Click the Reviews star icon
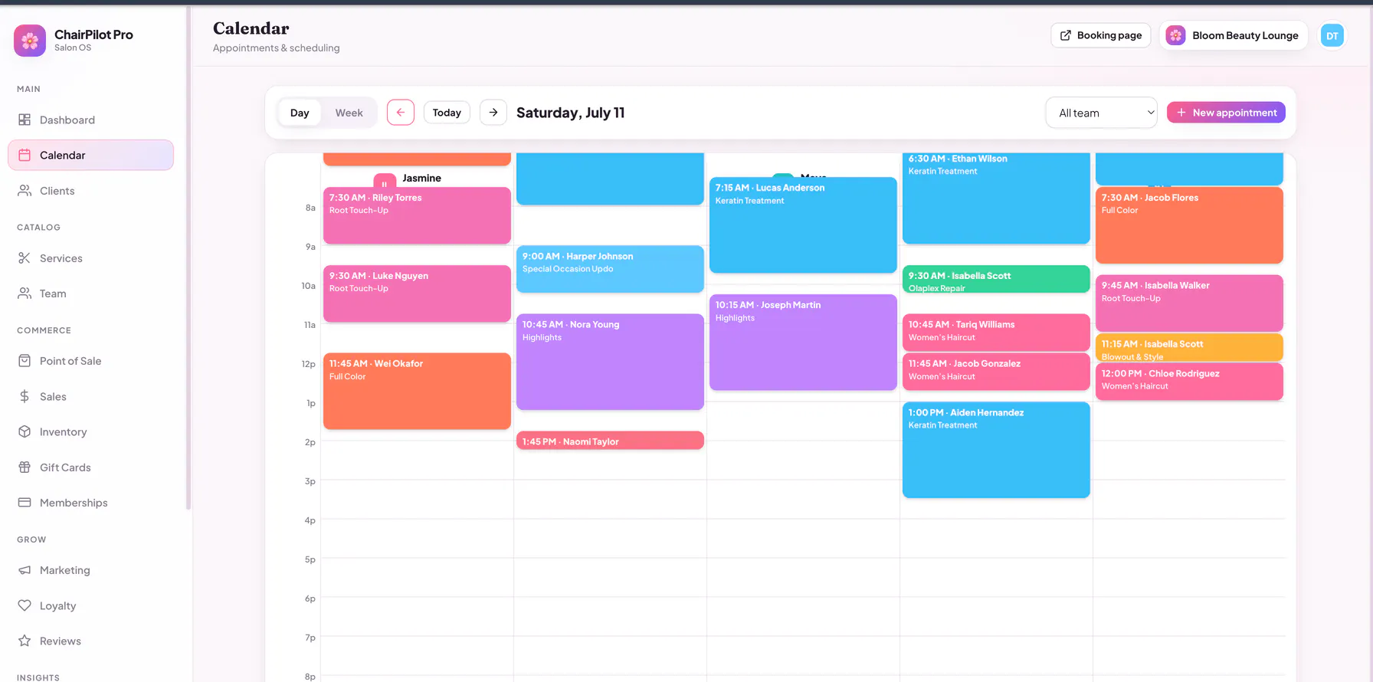Image resolution: width=1373 pixels, height=682 pixels. pyautogui.click(x=25, y=641)
